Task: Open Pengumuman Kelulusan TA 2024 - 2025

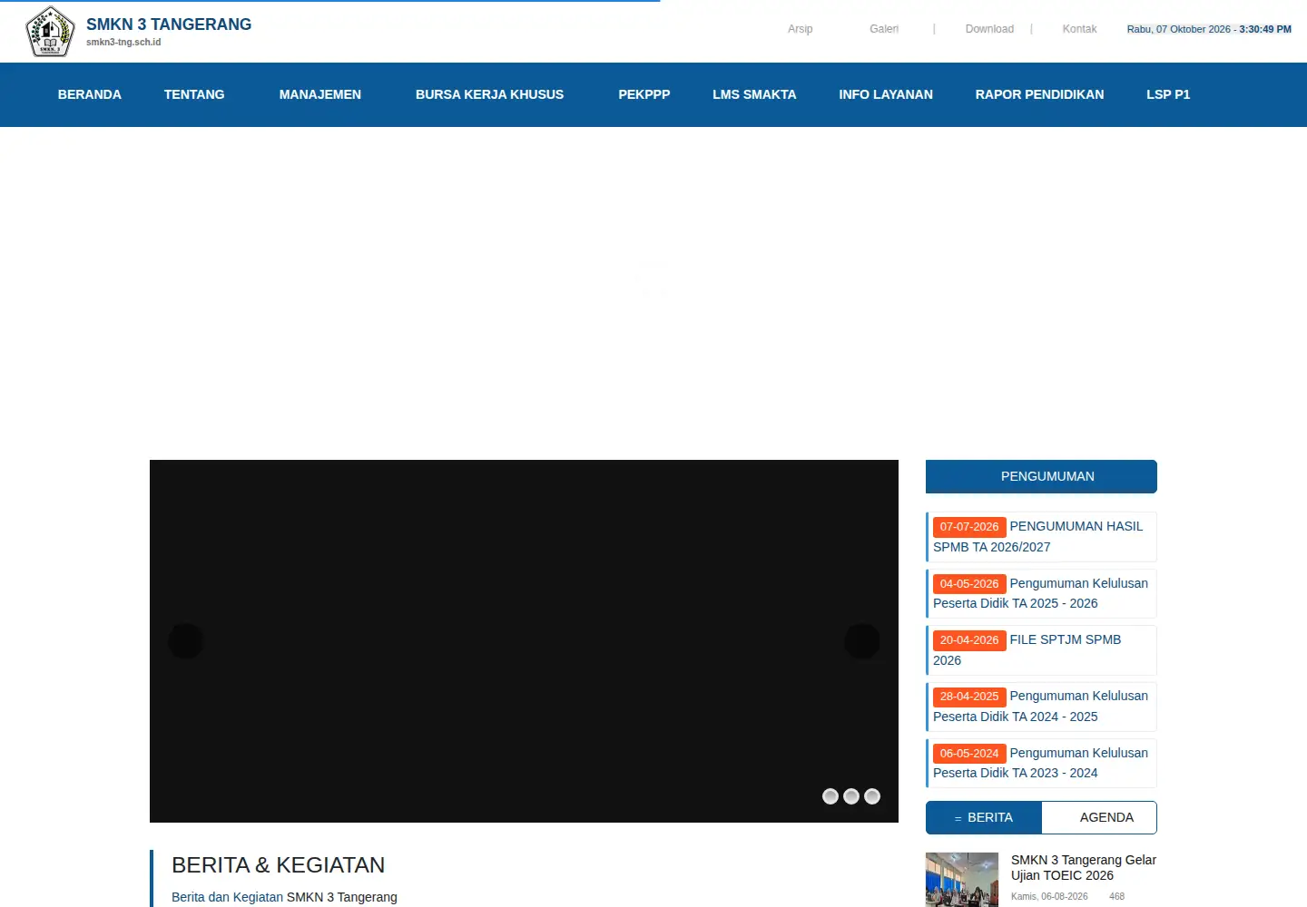Action: point(1041,706)
